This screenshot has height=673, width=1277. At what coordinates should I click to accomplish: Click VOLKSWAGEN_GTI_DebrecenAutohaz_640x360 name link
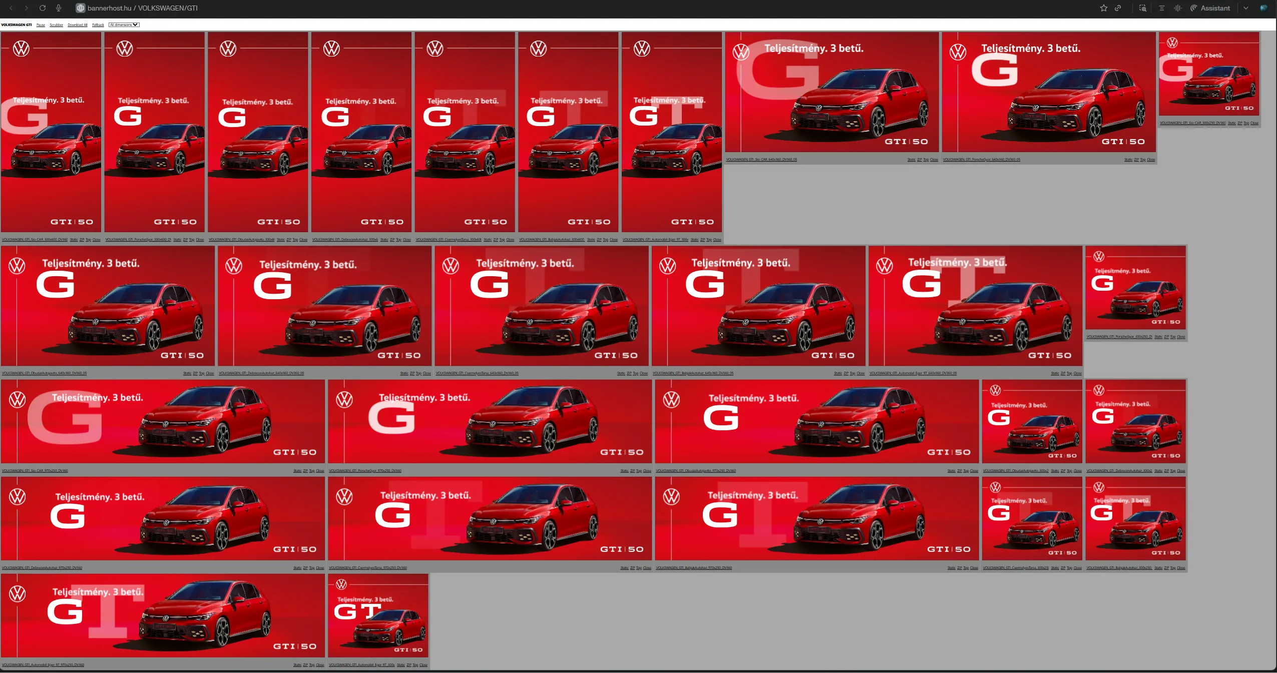tap(261, 373)
